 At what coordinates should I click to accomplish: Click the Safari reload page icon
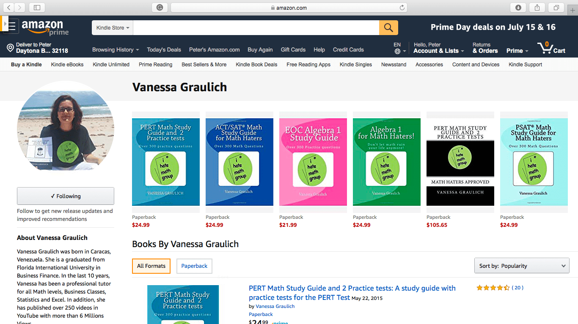pyautogui.click(x=402, y=8)
